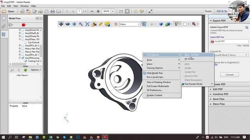Click the Print icon in toolbar

coord(52,11)
